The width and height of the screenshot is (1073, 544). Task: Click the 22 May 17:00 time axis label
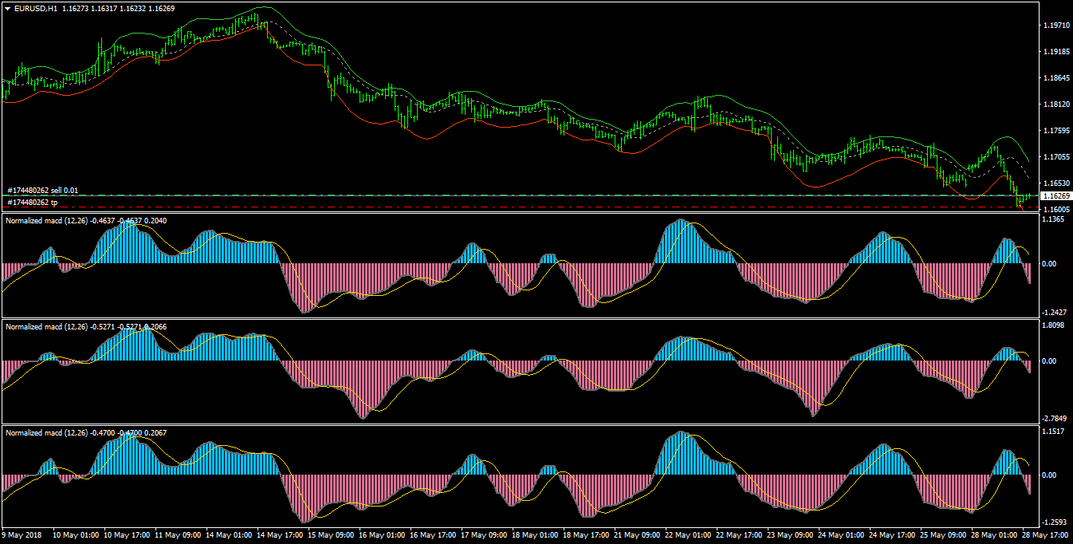[x=740, y=535]
